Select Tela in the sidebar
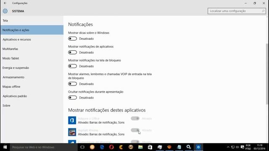Image resolution: width=269 pixels, height=151 pixels. (x=32, y=21)
